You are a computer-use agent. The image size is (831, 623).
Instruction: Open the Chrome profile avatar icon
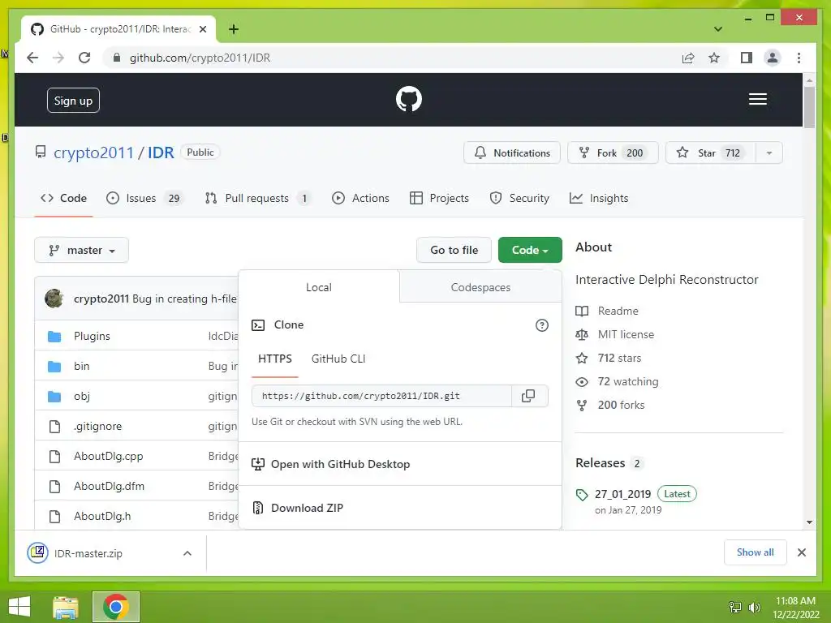773,58
